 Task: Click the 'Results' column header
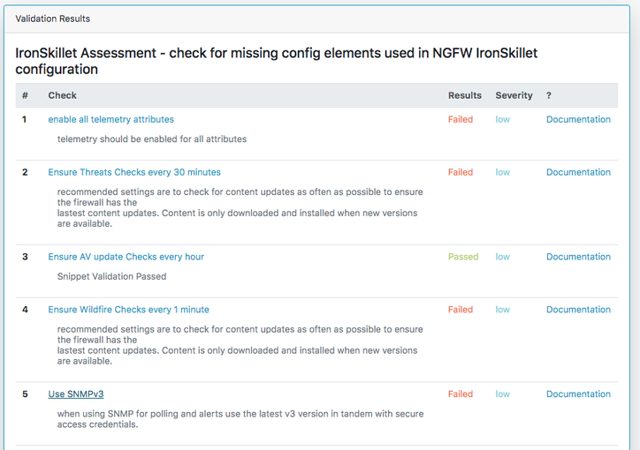click(464, 95)
